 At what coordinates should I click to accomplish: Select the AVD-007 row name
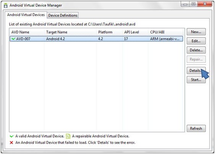[x=23, y=39]
